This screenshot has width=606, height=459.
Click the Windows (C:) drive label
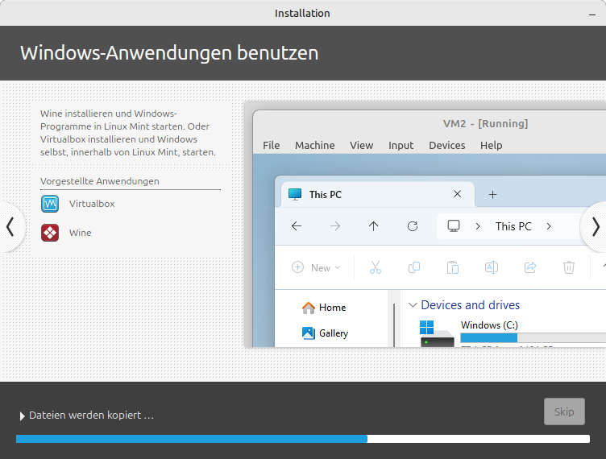489,325
